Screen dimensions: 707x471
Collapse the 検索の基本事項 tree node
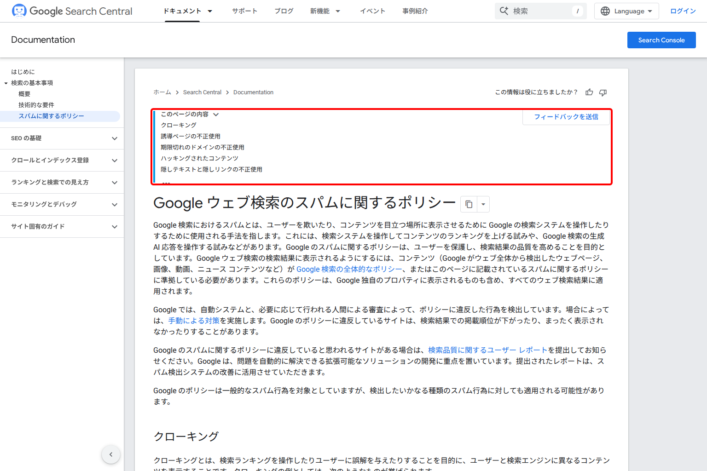point(6,83)
